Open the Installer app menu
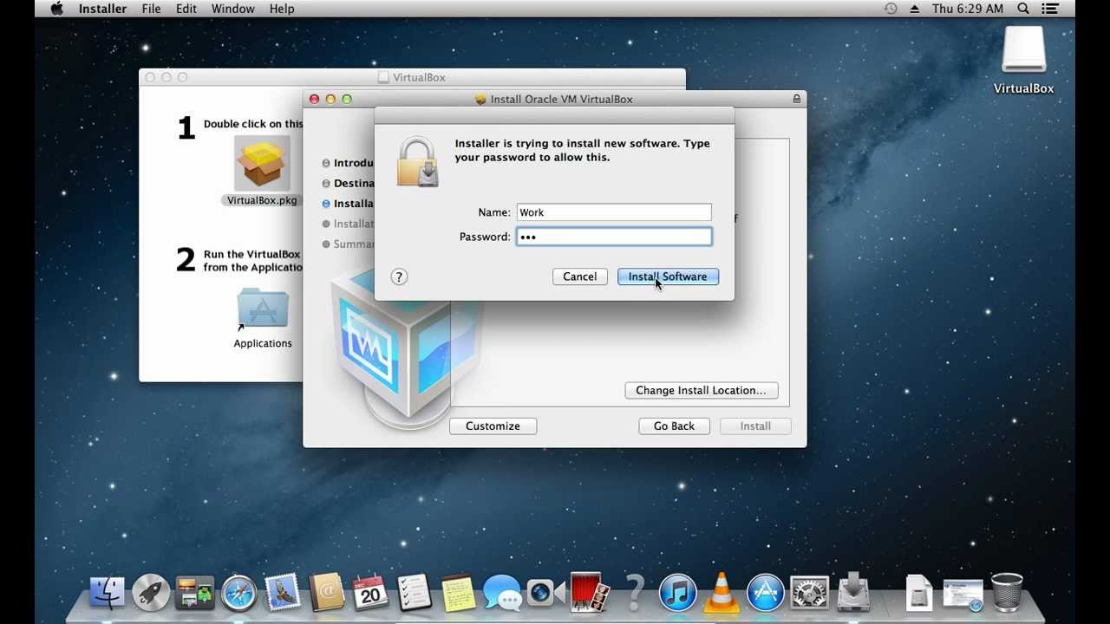The image size is (1110, 624). click(x=102, y=9)
